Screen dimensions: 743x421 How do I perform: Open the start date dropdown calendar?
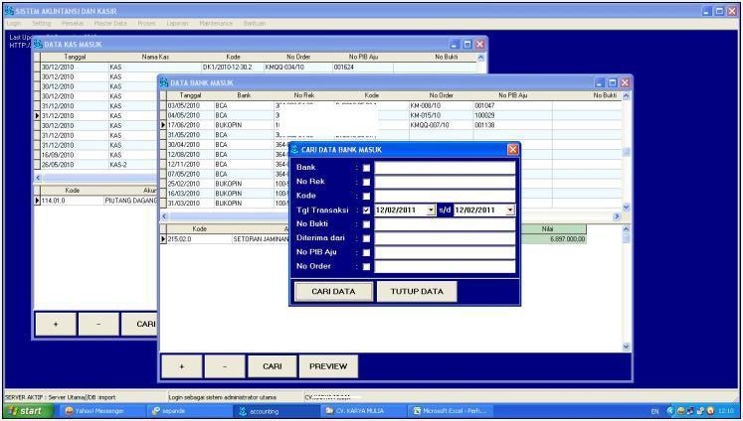[x=431, y=211]
